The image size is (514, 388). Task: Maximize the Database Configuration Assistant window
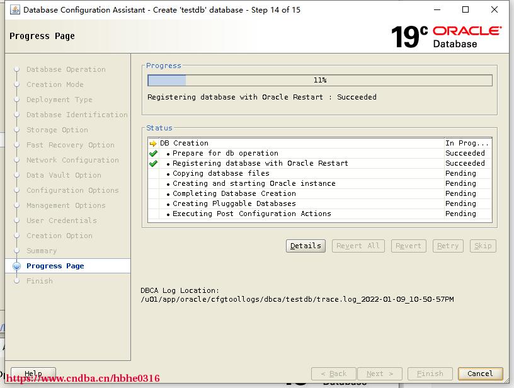[x=465, y=10]
